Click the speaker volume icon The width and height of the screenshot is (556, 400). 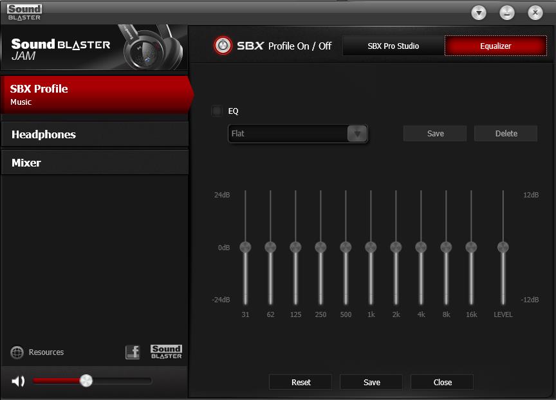pyautogui.click(x=18, y=381)
